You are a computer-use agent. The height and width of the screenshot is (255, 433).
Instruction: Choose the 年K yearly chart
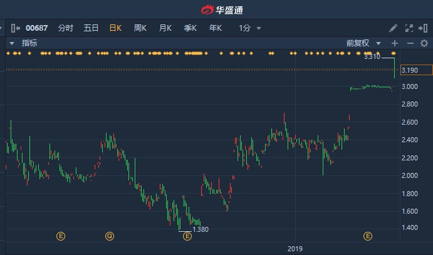click(215, 28)
